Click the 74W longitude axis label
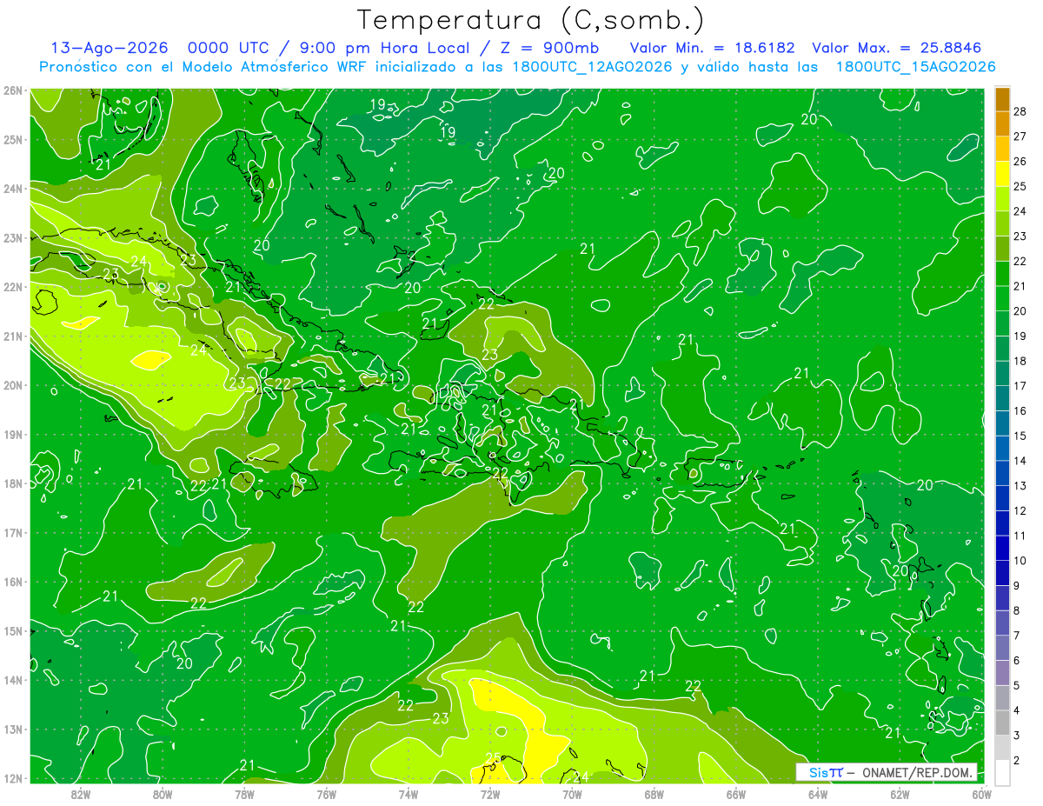Image resolution: width=1043 pixels, height=806 pixels. [x=408, y=793]
